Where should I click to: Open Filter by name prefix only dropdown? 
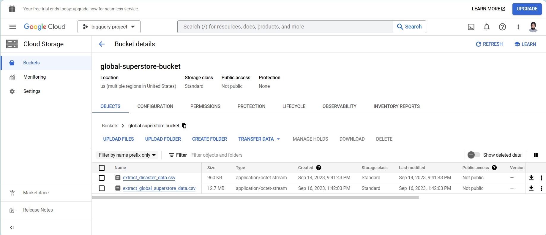[x=127, y=155]
